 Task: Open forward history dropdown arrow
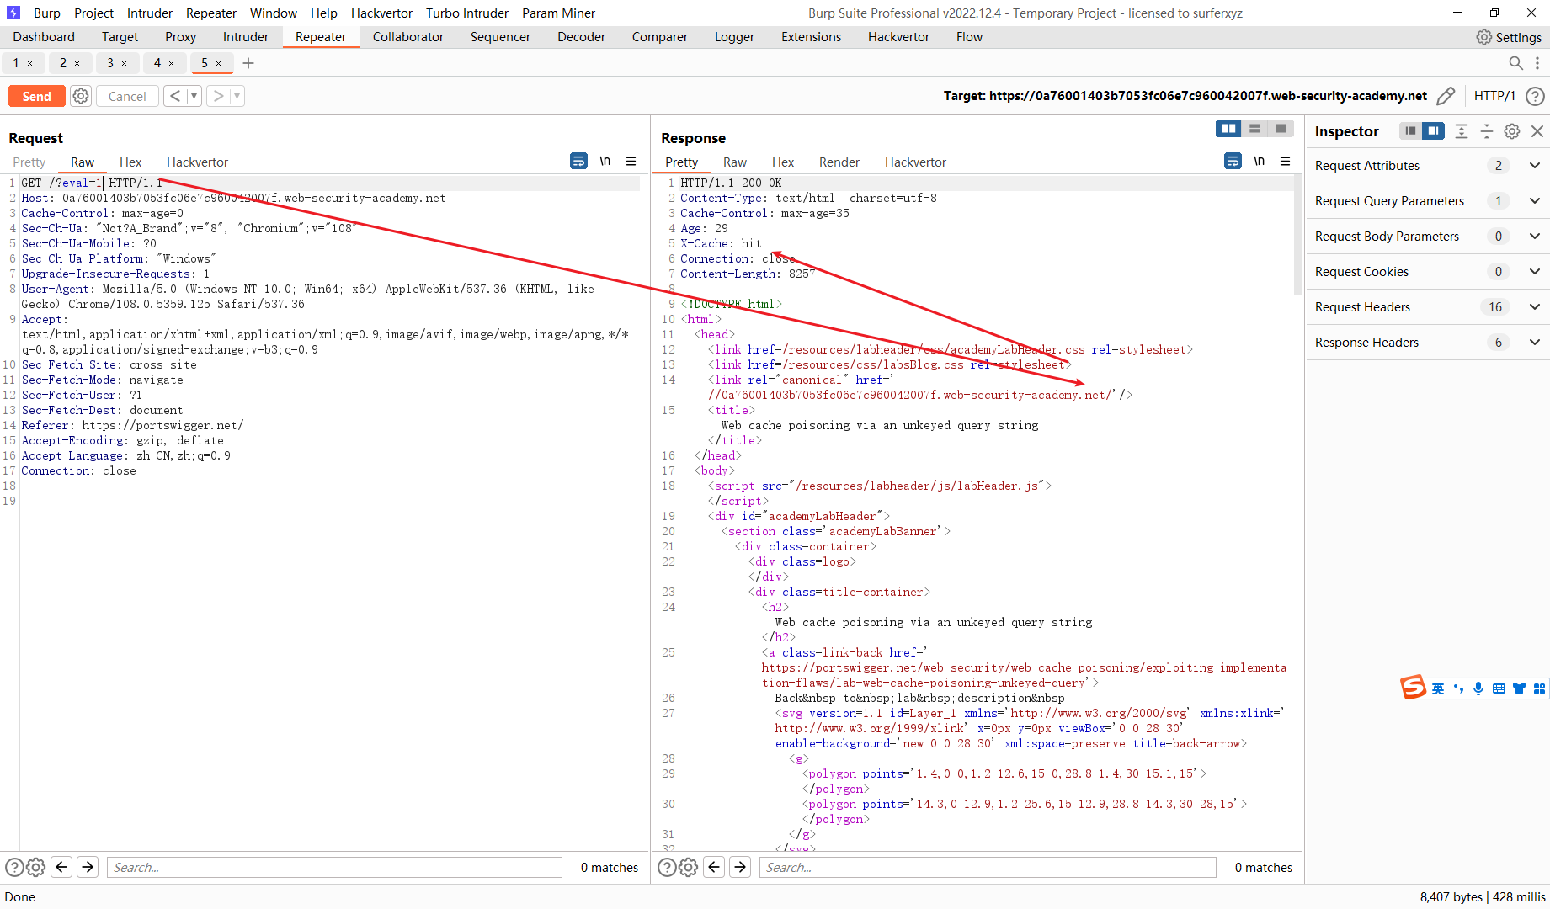(237, 96)
